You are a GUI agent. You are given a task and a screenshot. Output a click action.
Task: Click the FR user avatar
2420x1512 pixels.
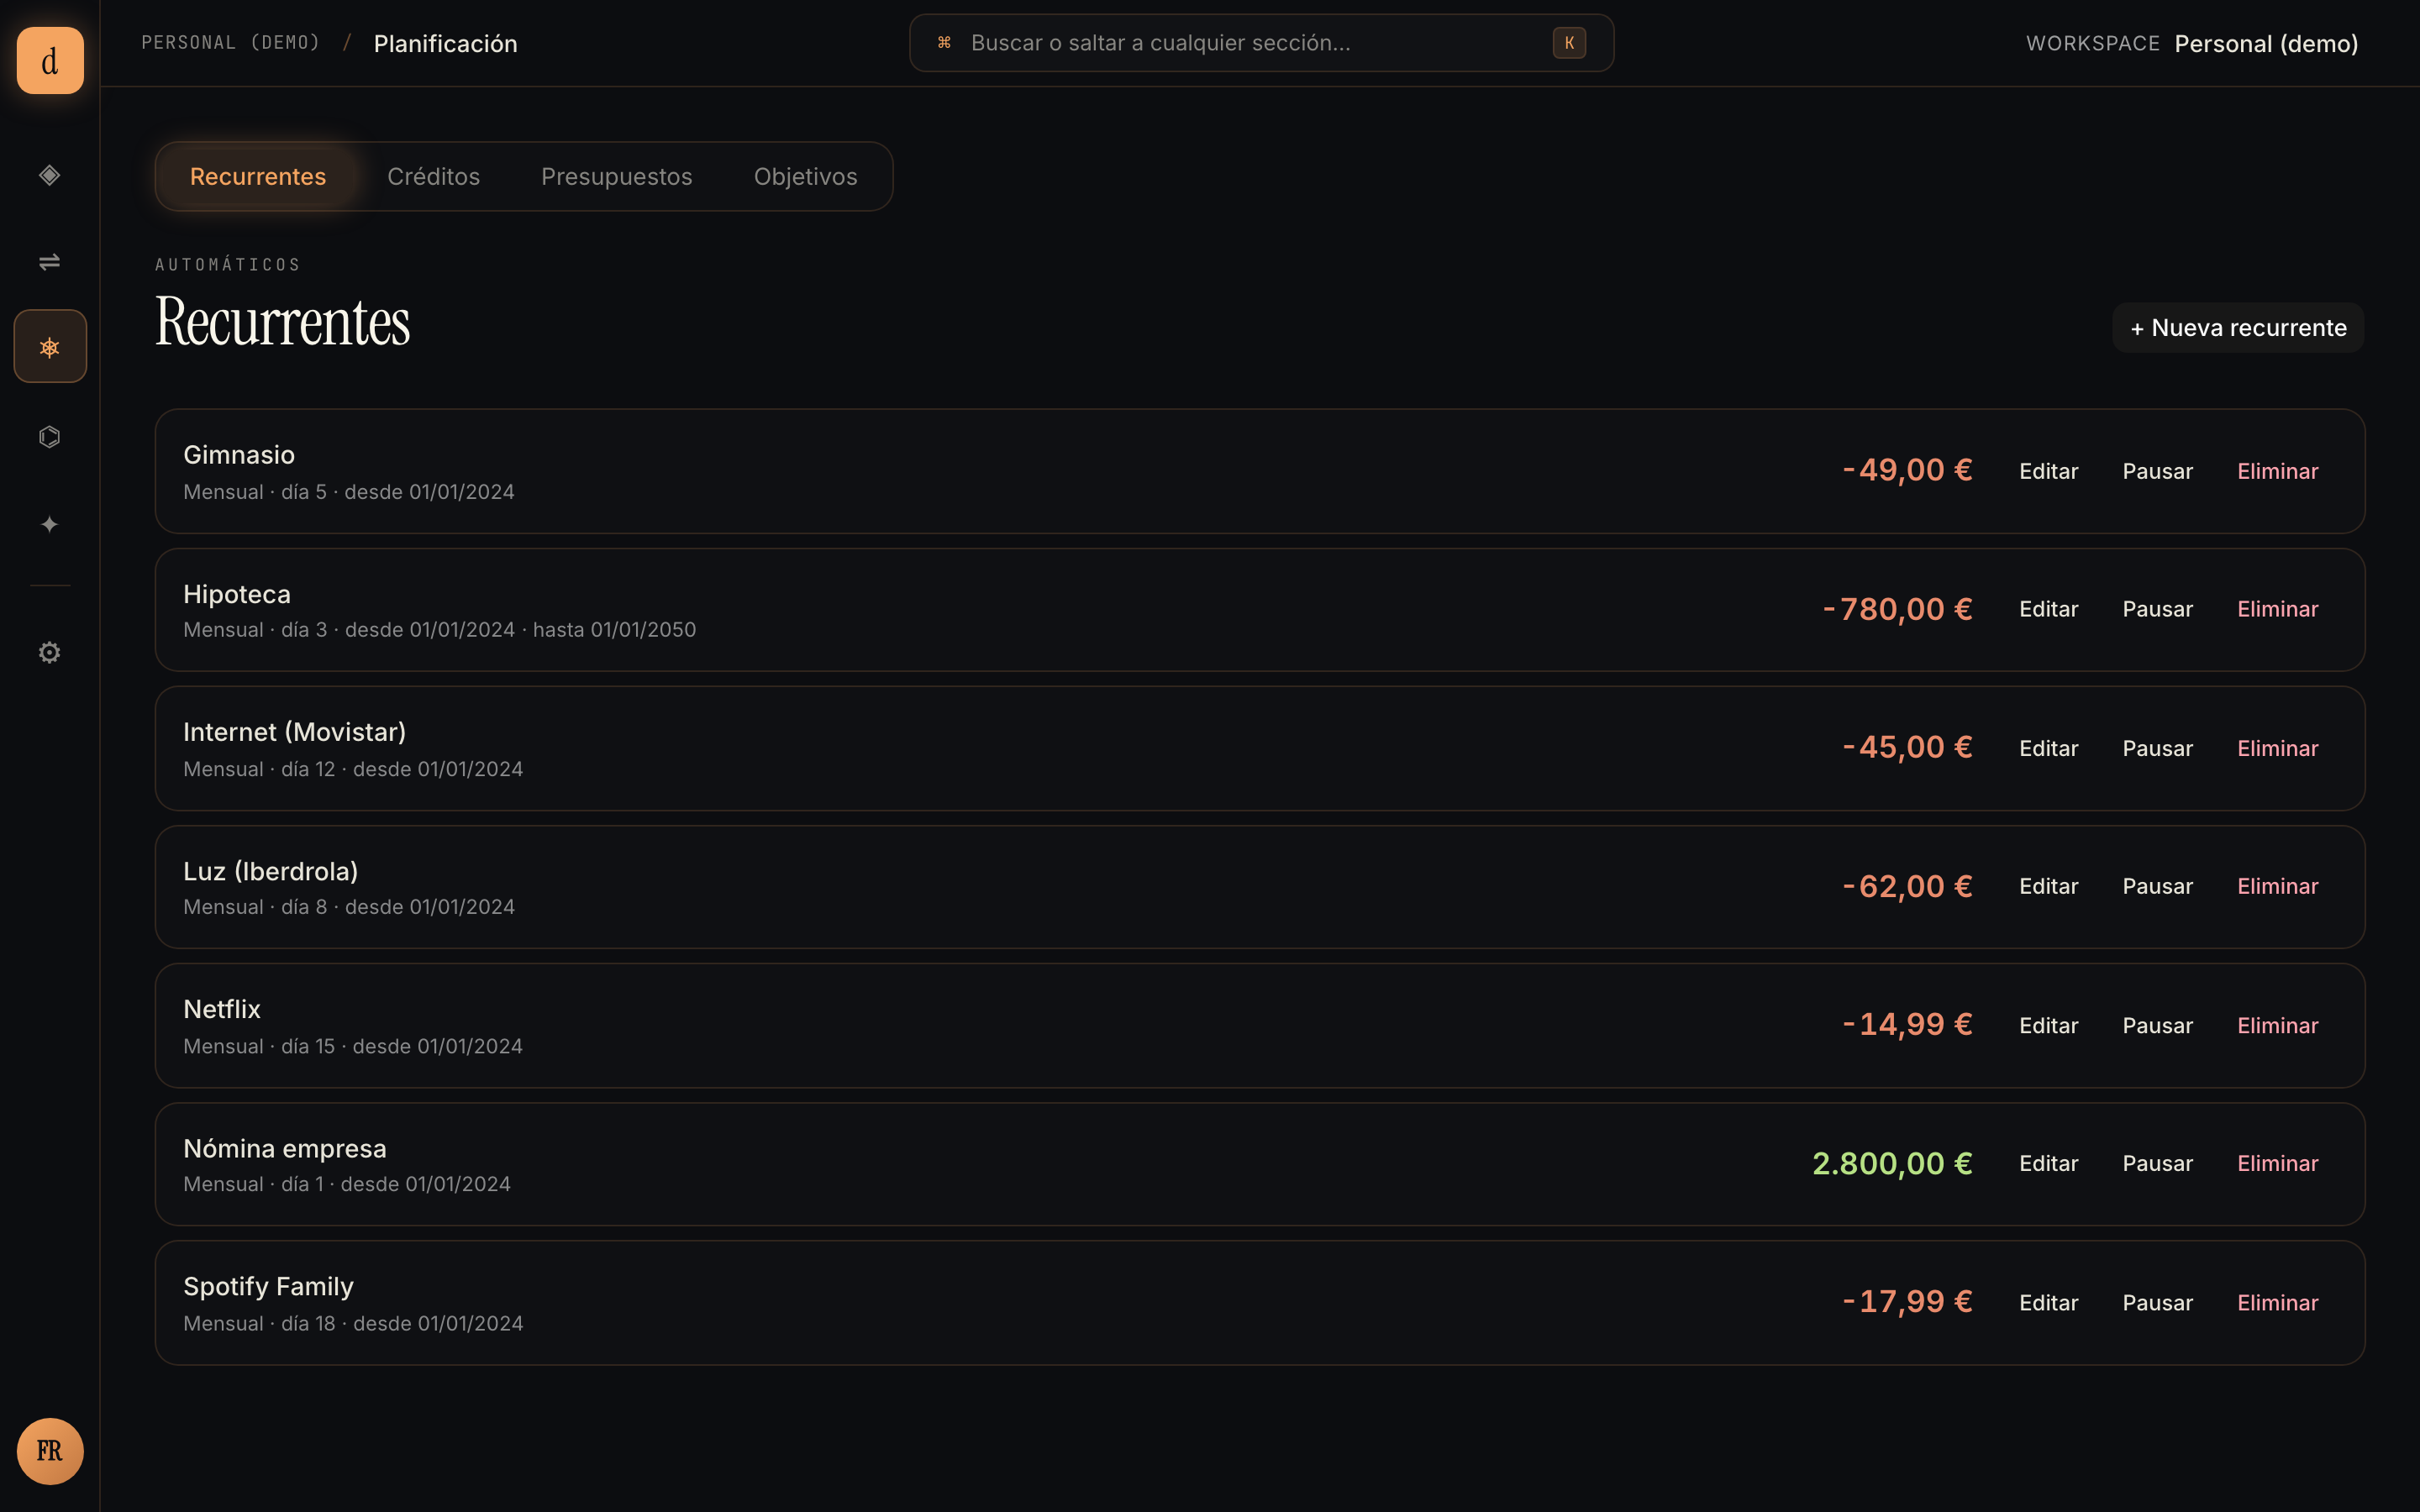[x=50, y=1451]
